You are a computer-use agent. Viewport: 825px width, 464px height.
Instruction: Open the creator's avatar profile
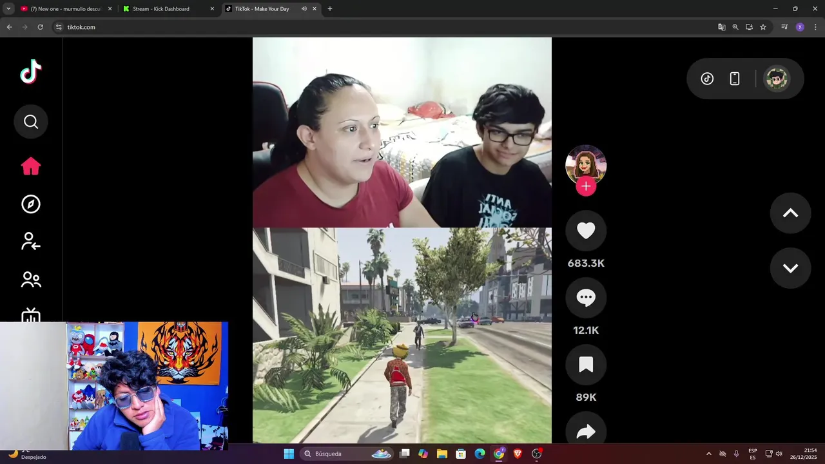(586, 165)
